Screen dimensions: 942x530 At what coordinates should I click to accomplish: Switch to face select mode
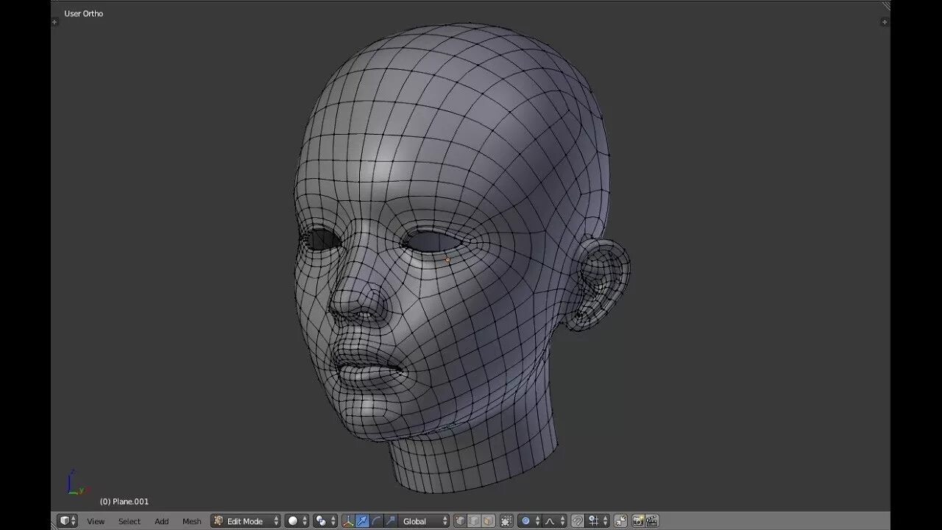click(488, 521)
